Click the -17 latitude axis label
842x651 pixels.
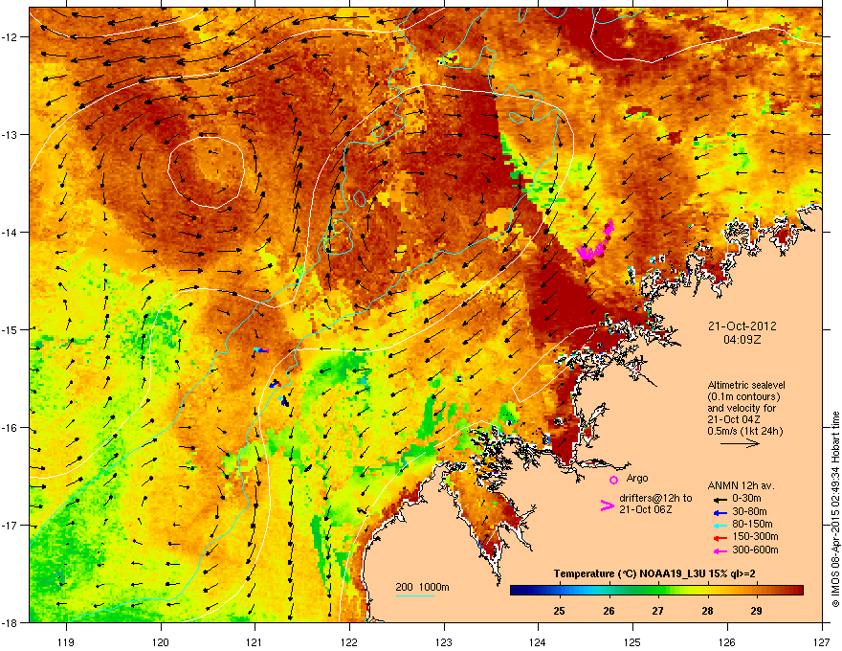(10, 526)
